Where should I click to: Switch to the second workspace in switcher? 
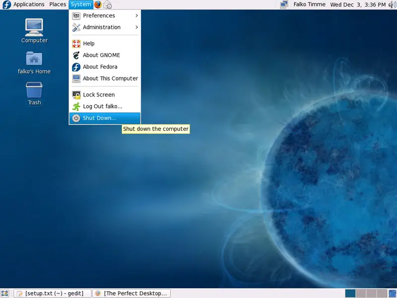pos(361,294)
